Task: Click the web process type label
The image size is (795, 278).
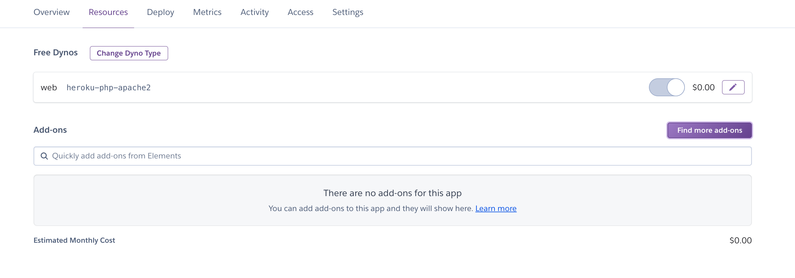Action: click(49, 88)
